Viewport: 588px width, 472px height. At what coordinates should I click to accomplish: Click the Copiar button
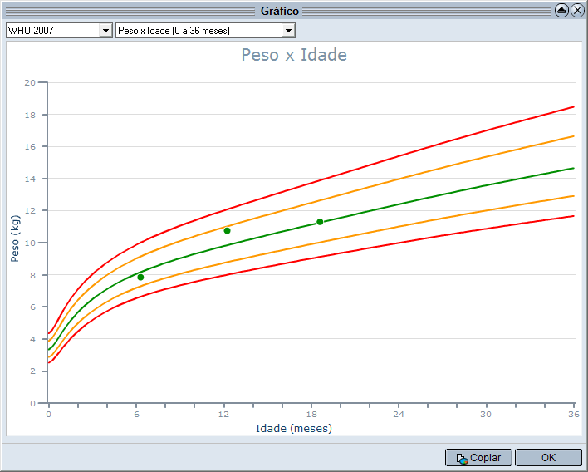(x=478, y=458)
